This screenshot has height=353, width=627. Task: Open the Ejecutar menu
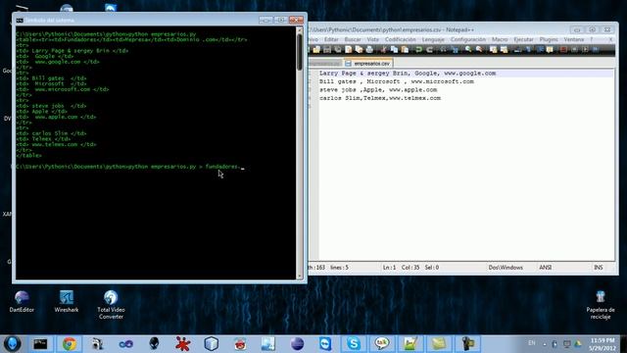coord(523,39)
